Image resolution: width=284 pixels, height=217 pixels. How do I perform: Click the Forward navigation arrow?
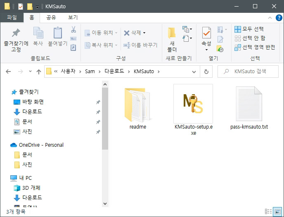coord(21,72)
